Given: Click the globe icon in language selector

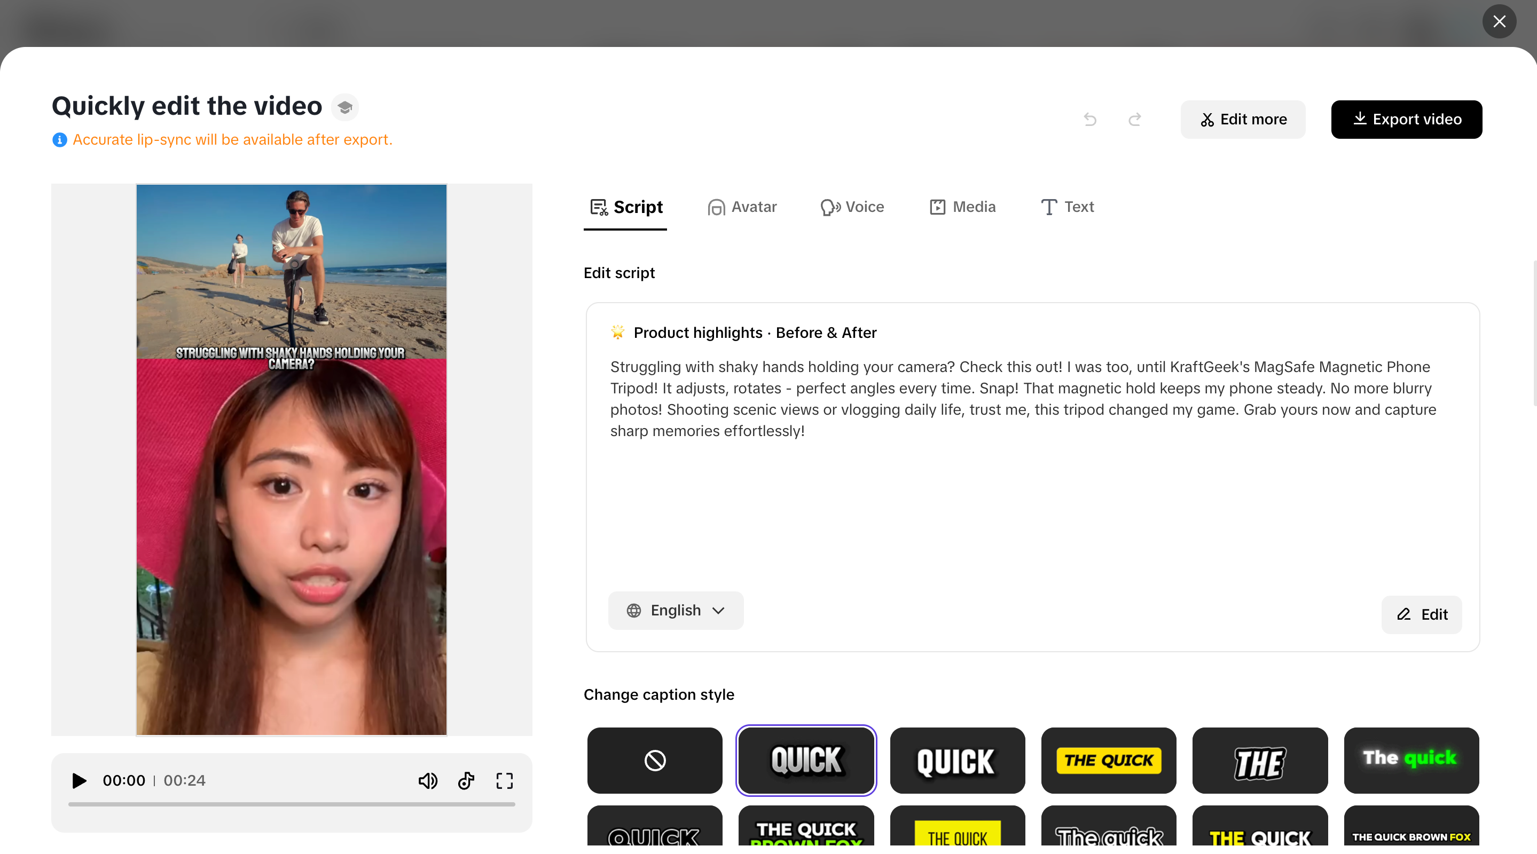Looking at the screenshot, I should 634,610.
